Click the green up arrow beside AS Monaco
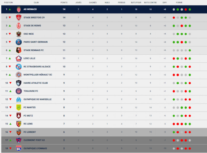Viewport: 207px width, 153px height. (x=10, y=9)
